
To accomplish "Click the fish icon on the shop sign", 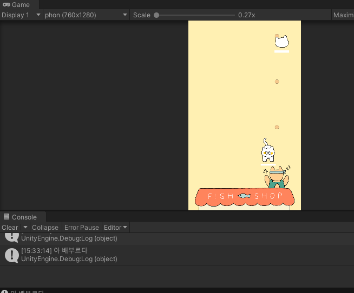I will pyautogui.click(x=244, y=196).
